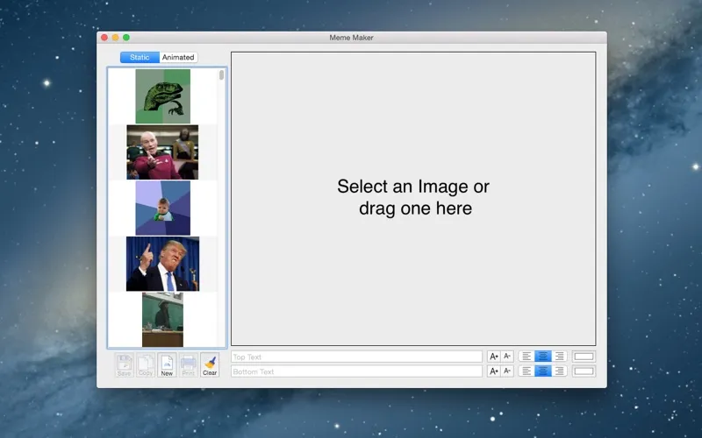Click the Copy icon button
702x438 pixels.
(x=146, y=364)
